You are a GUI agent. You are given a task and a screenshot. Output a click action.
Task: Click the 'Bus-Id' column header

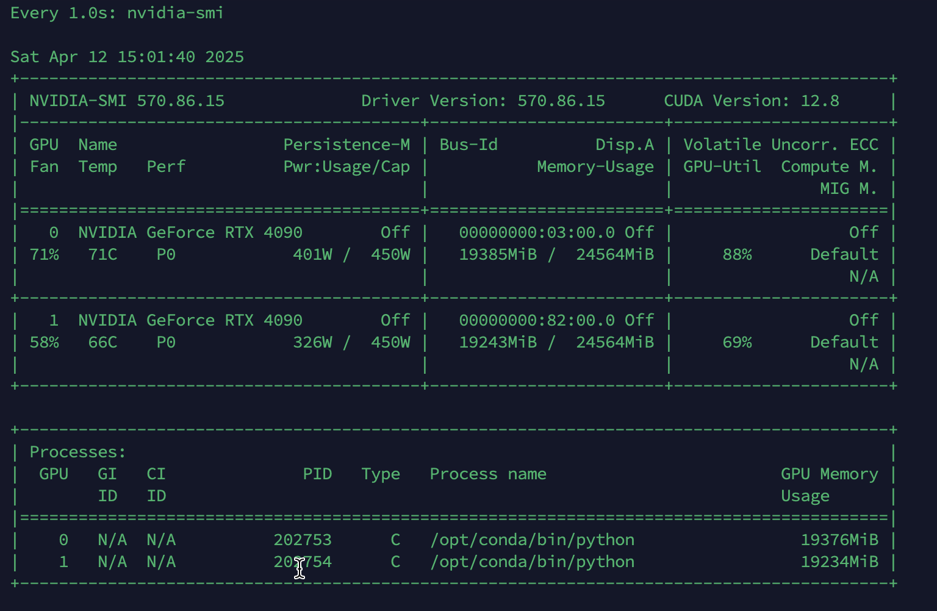pos(468,145)
